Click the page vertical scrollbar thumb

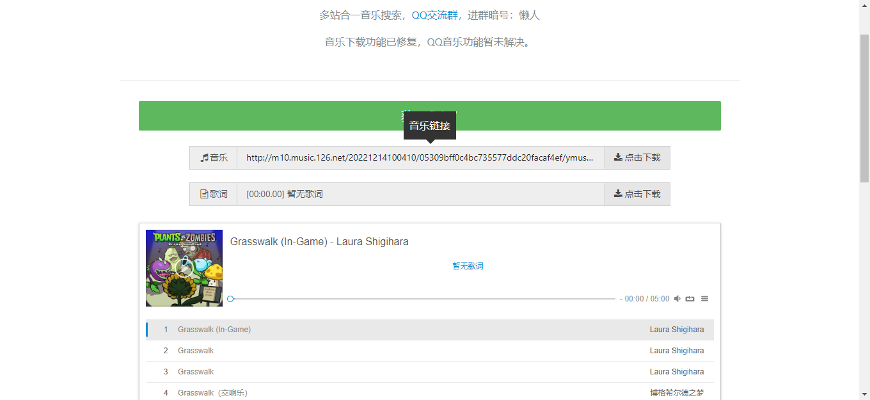864,109
